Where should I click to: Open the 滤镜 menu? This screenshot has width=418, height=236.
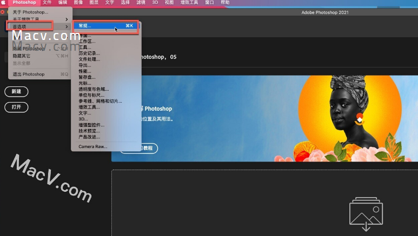click(x=141, y=2)
